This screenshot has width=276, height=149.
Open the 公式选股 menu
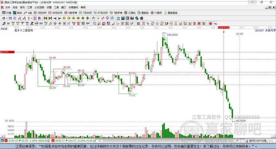point(39,7)
